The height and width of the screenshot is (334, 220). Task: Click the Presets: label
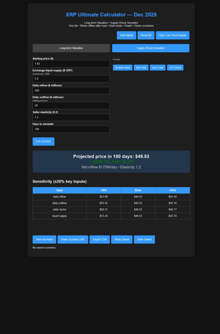point(117,60)
